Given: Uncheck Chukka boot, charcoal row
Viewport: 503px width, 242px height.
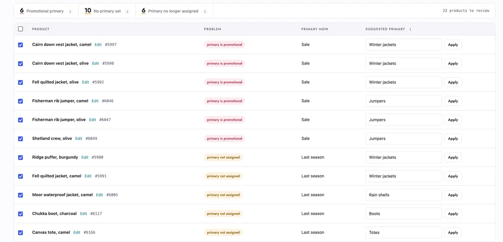Looking at the screenshot, I should 21,214.
